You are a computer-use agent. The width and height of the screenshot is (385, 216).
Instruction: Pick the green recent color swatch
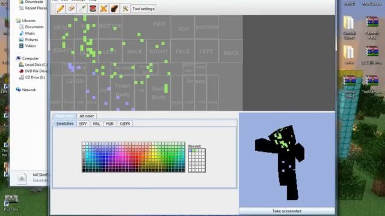pos(194,151)
